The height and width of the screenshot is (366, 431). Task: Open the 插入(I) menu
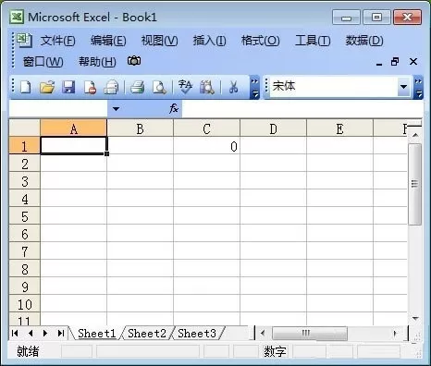click(x=210, y=41)
